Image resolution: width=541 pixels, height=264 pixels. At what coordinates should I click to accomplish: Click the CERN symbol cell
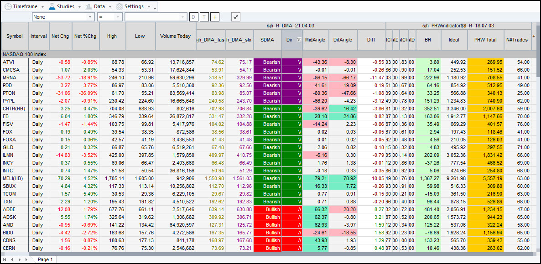[x=15, y=248]
